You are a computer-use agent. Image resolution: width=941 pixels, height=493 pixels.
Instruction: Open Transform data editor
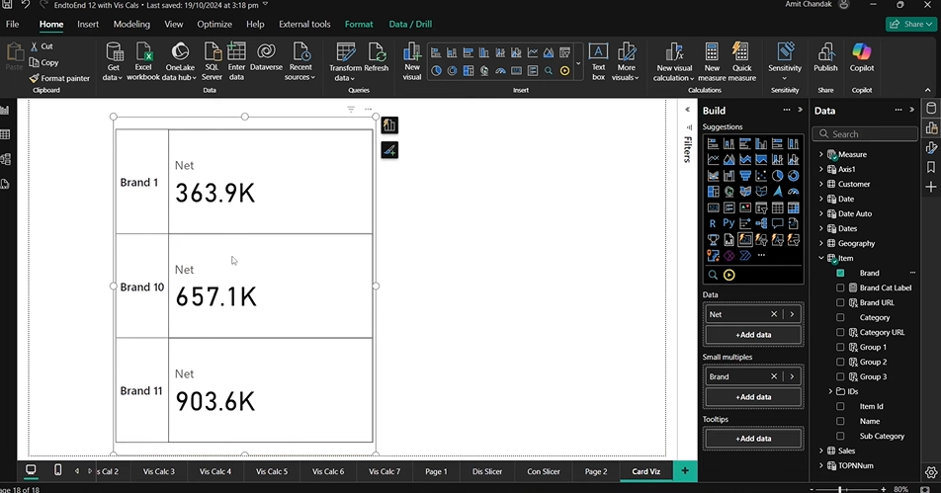(345, 62)
